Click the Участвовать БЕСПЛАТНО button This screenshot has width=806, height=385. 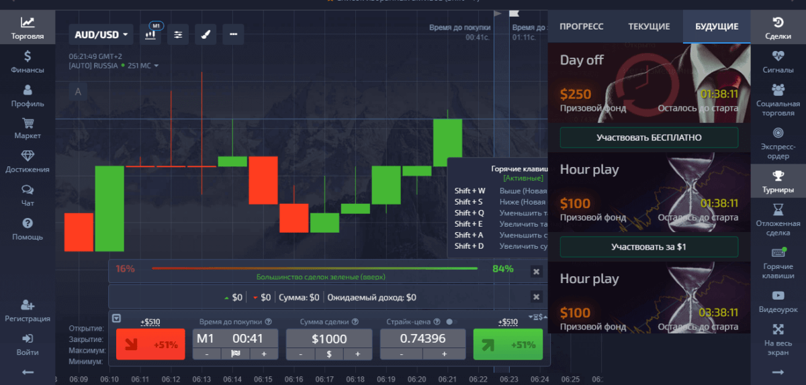point(649,137)
